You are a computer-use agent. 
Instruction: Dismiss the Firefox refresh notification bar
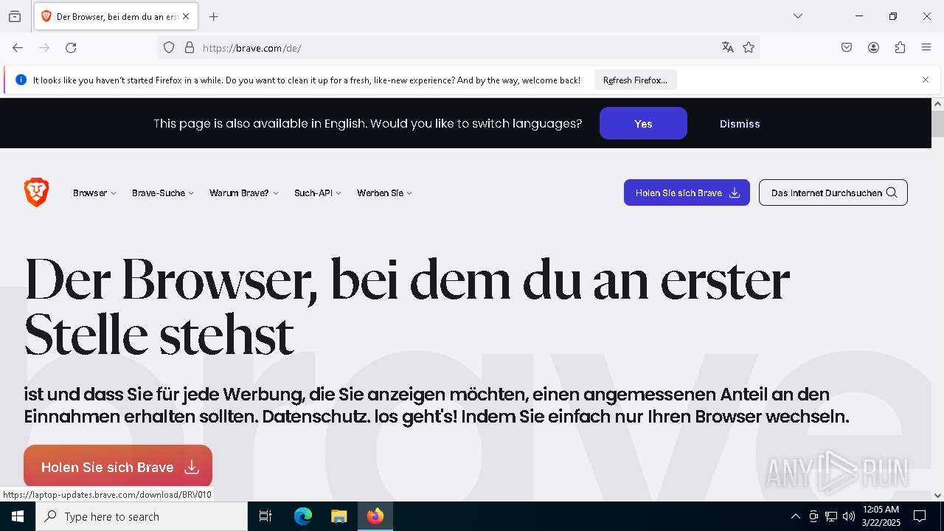(926, 80)
